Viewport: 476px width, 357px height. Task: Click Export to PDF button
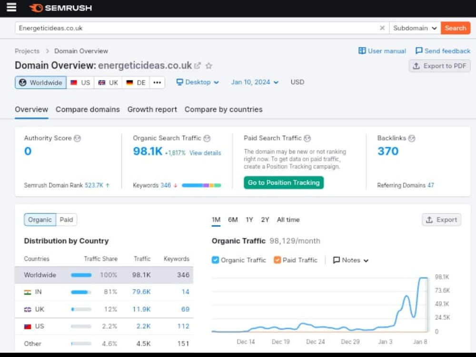(x=439, y=66)
